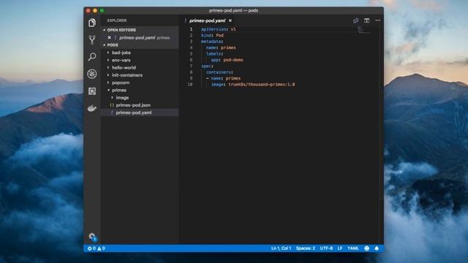
Task: Switch to the primes-pod.yaml editor tab
Action: (208, 20)
